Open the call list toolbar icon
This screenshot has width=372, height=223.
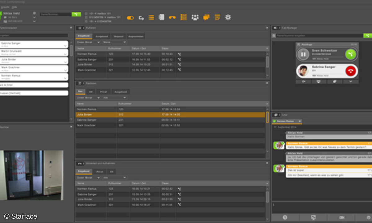point(151,17)
